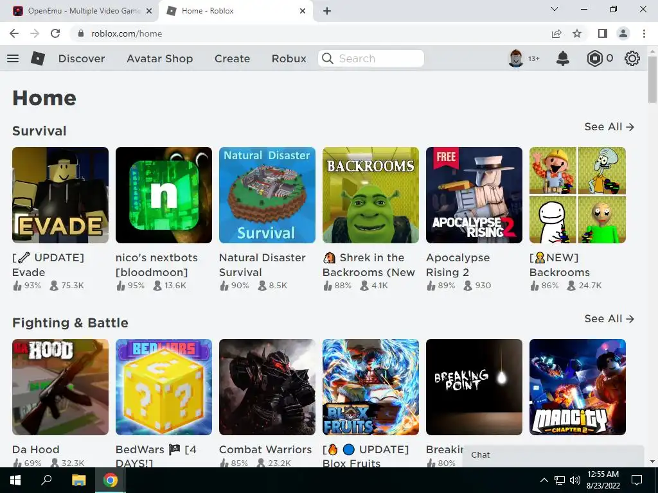Viewport: 658px width, 493px height.
Task: Open Apocalypse Rising 2 thumbnail
Action: (474, 195)
